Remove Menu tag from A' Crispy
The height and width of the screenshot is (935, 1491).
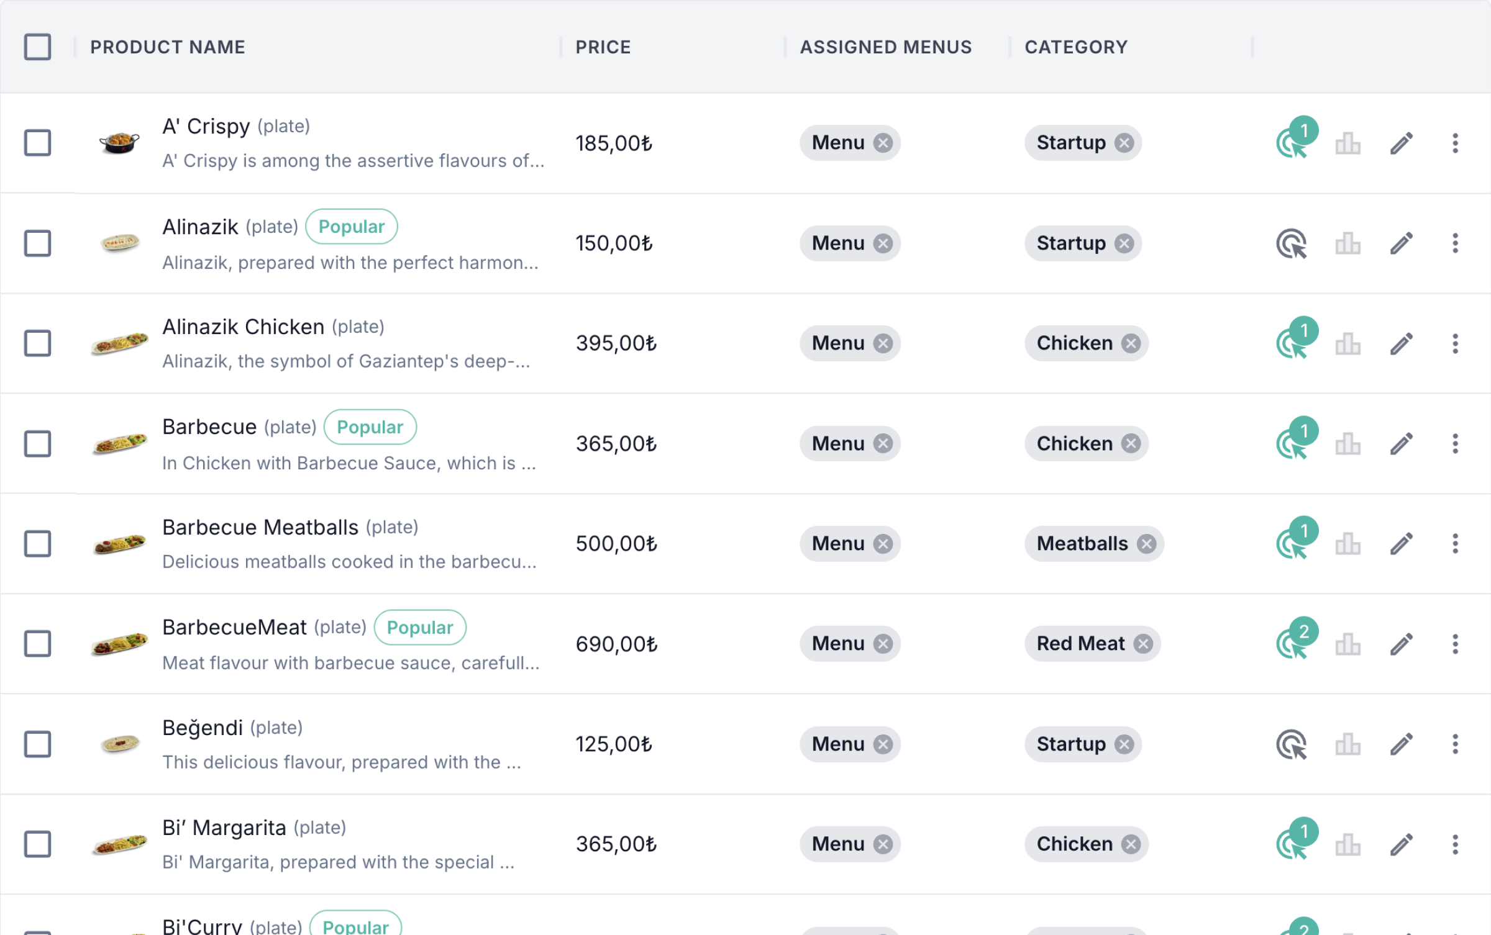(883, 143)
